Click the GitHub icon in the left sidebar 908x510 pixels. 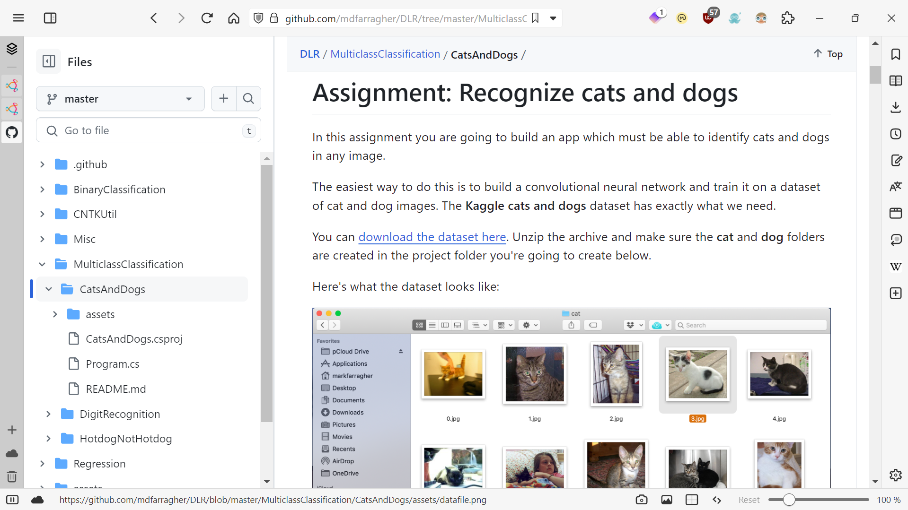[x=12, y=132]
